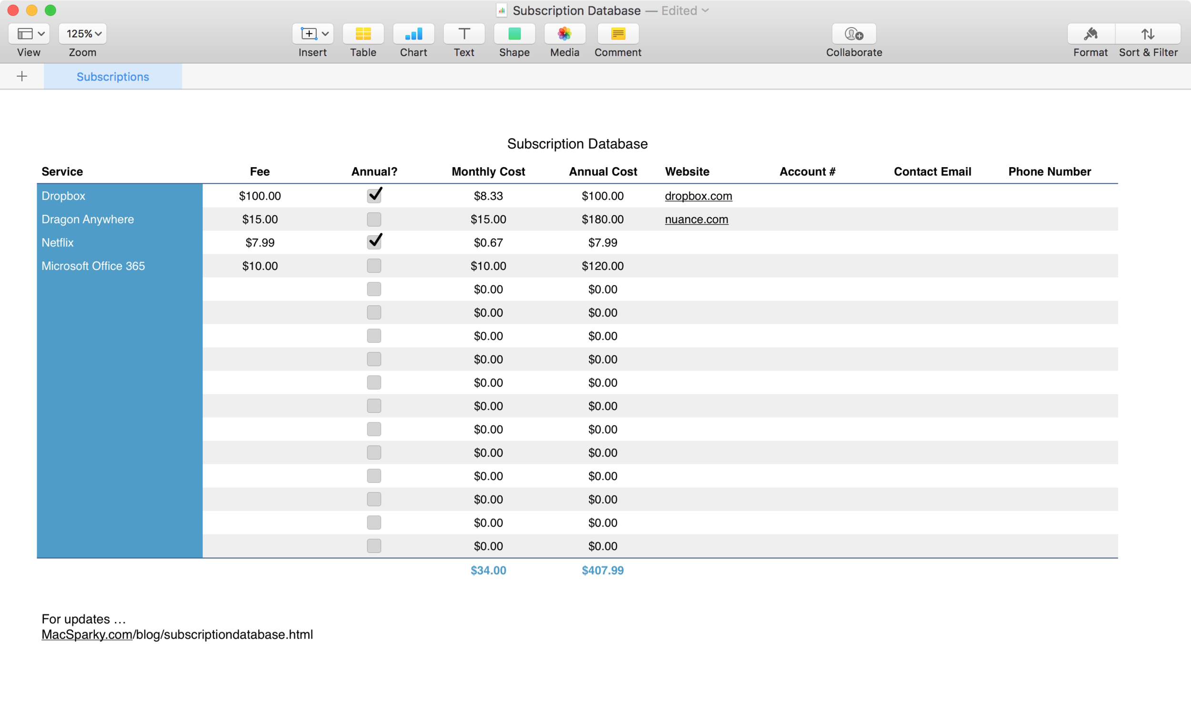This screenshot has width=1191, height=721.
Task: Check Annual checkbox for Dragon Anywhere
Action: pyautogui.click(x=373, y=220)
